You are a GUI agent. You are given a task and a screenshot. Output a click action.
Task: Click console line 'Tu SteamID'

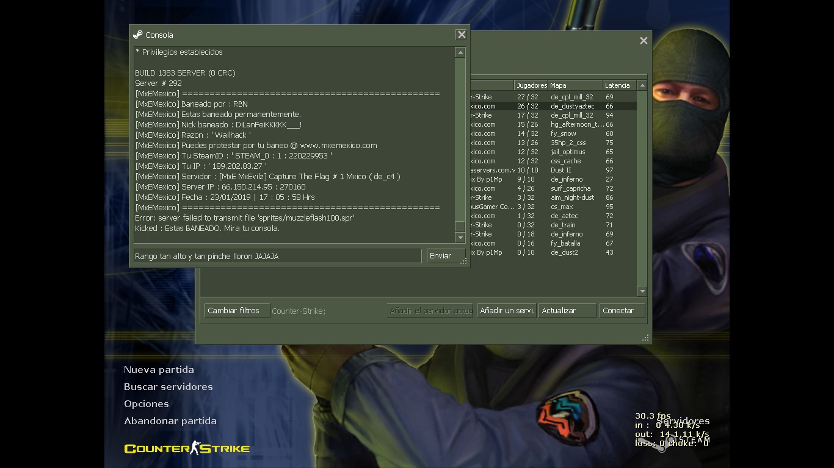click(x=233, y=156)
